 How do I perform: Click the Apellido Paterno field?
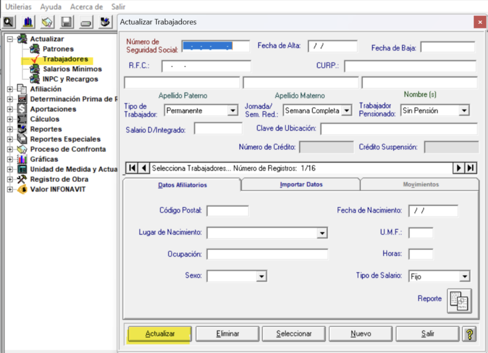pos(182,83)
